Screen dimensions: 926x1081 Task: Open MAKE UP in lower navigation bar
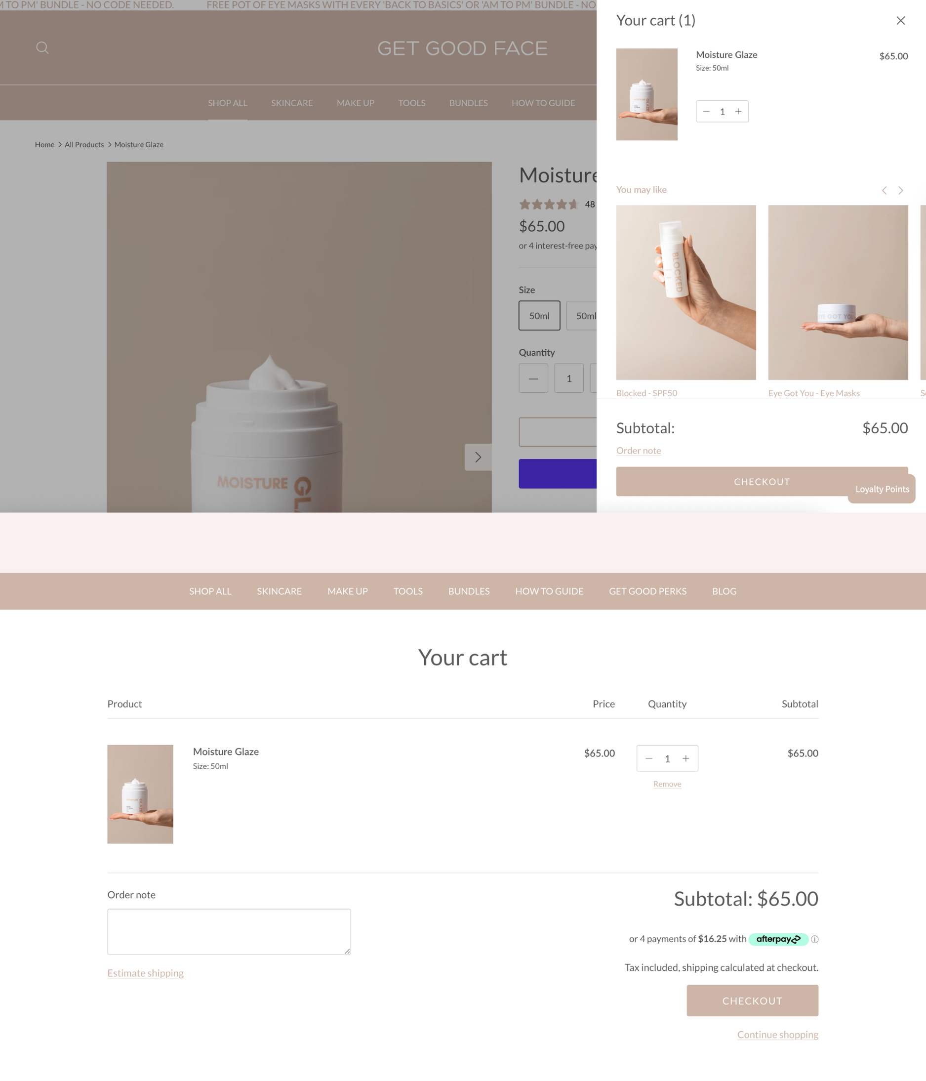348,591
